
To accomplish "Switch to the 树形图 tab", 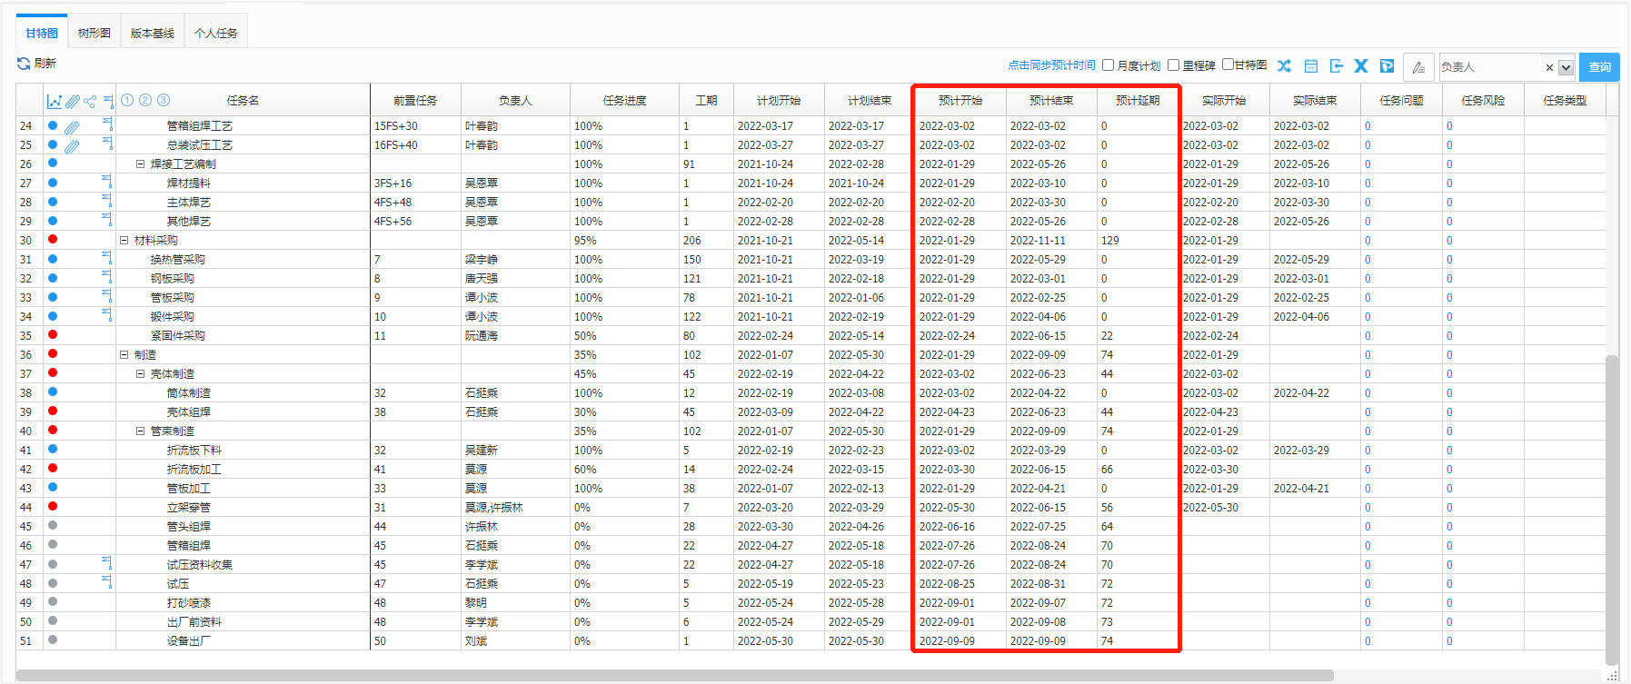I will (94, 34).
